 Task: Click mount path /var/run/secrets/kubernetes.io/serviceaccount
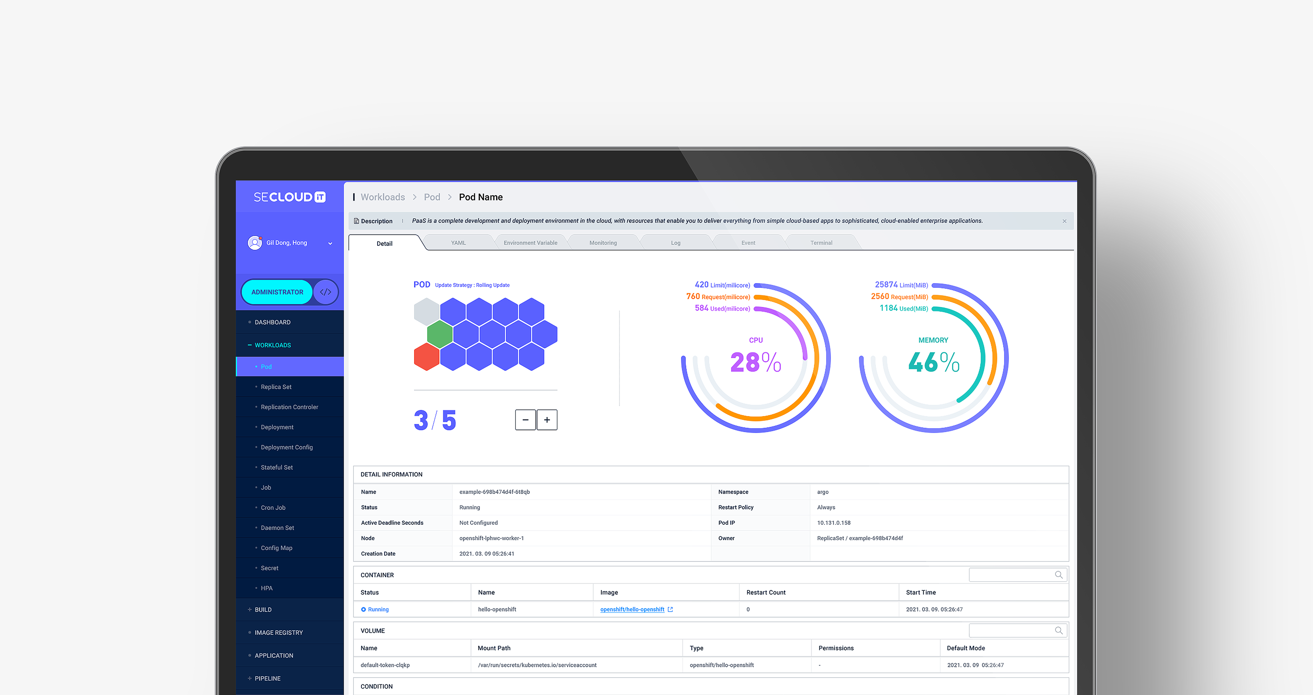pyautogui.click(x=537, y=665)
